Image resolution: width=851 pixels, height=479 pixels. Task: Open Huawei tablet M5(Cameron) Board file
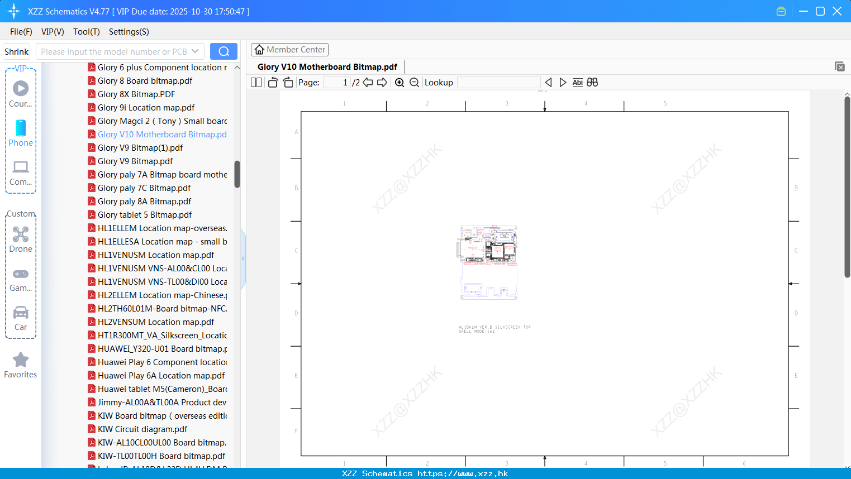tap(158, 389)
